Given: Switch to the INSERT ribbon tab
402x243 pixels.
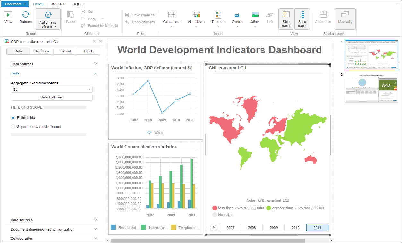Looking at the screenshot, I should click(x=58, y=4).
